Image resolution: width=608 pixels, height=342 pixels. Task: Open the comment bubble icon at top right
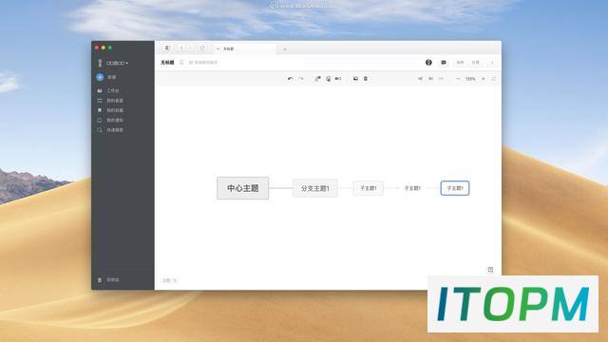tap(444, 63)
